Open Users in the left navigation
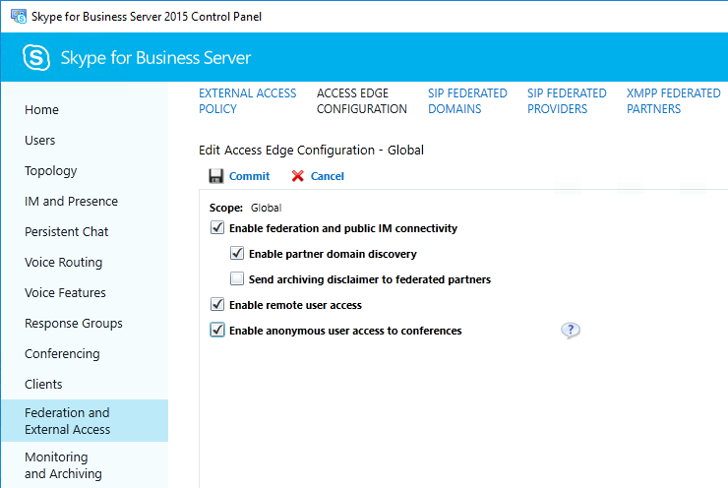 tap(40, 141)
